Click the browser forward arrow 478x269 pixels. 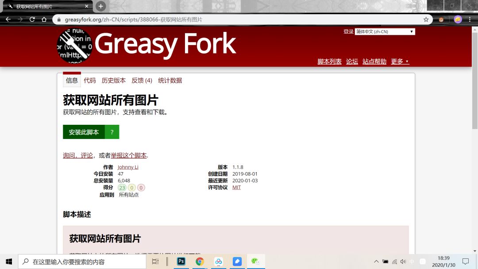pyautogui.click(x=20, y=19)
